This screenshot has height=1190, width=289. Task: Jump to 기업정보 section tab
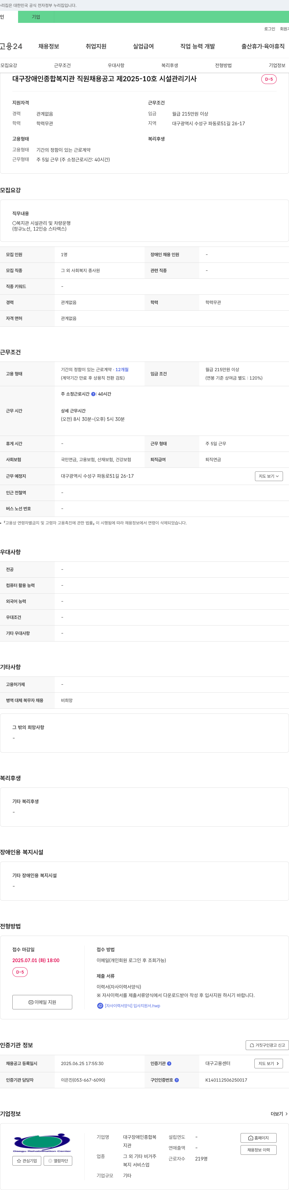pos(277,66)
